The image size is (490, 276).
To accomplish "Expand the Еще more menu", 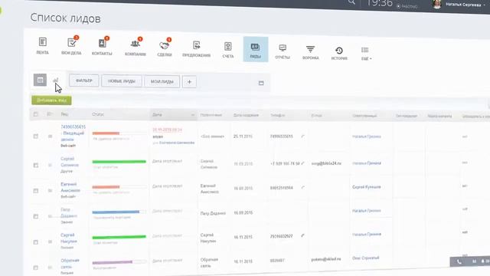I will (365, 53).
